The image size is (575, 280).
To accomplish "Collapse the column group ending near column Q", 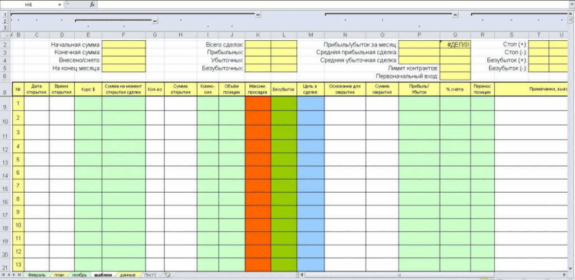I will coord(455,13).
